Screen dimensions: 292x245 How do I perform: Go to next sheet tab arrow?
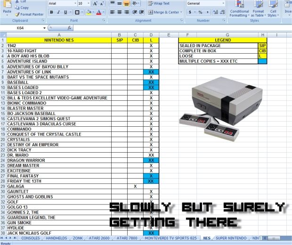click(10, 238)
